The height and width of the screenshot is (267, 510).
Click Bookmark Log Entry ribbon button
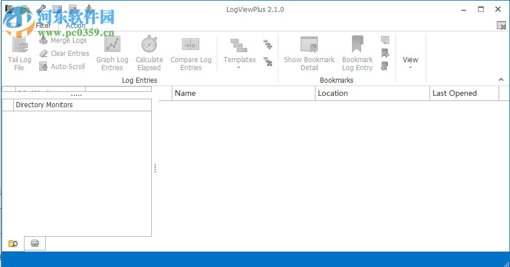pyautogui.click(x=357, y=54)
